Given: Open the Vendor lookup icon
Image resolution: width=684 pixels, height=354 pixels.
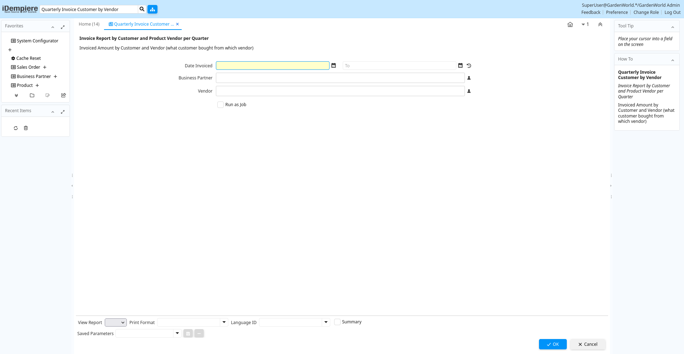Looking at the screenshot, I should click(469, 91).
